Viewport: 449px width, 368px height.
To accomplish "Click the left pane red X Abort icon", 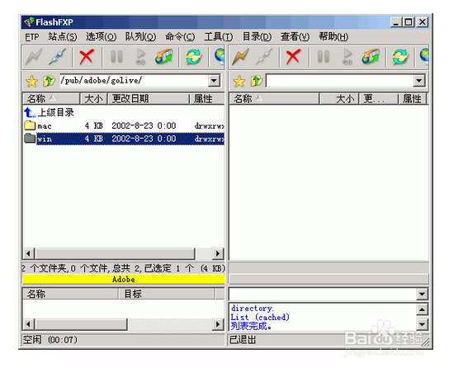I will tap(87, 56).
